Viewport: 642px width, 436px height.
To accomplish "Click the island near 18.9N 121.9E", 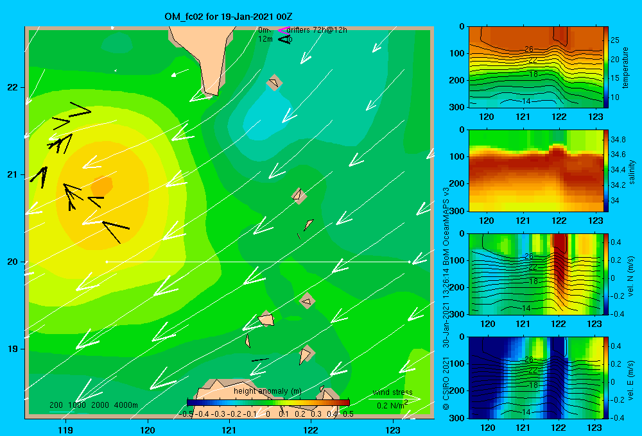I will tap(306, 354).
